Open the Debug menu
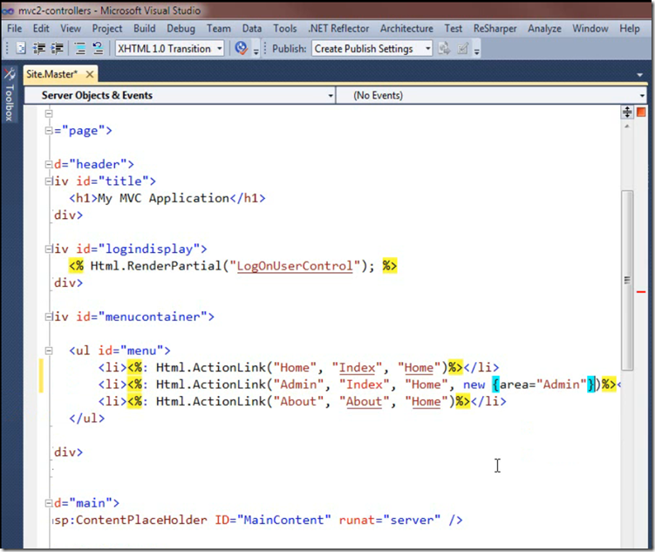The width and height of the screenshot is (655, 552). 181,29
